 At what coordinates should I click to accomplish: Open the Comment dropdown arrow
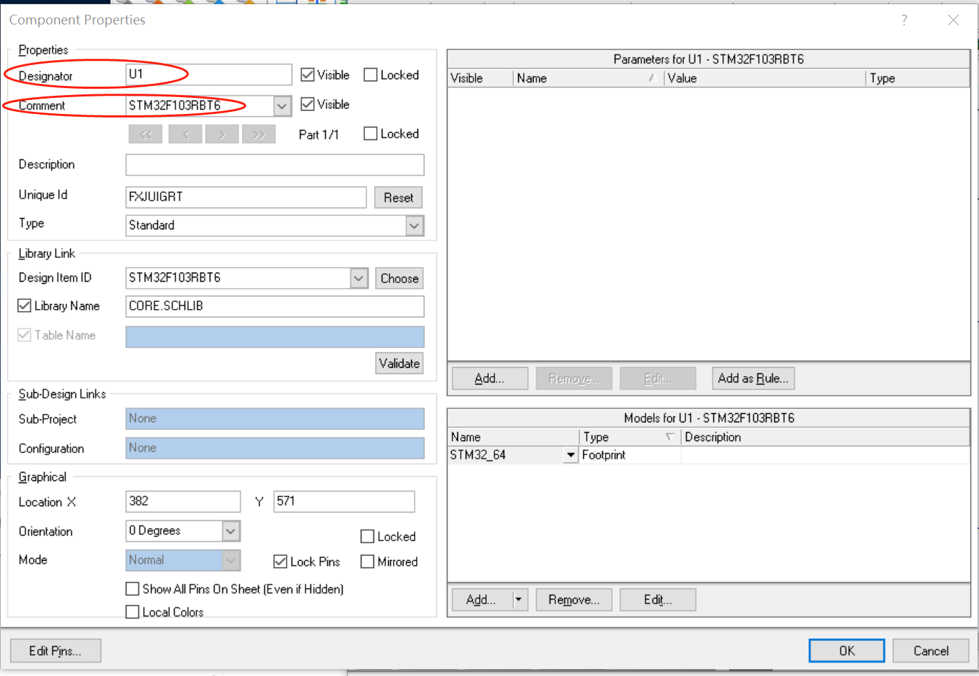(282, 106)
